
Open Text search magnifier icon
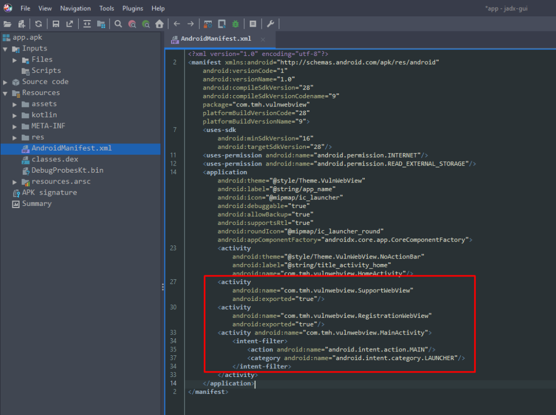point(118,24)
